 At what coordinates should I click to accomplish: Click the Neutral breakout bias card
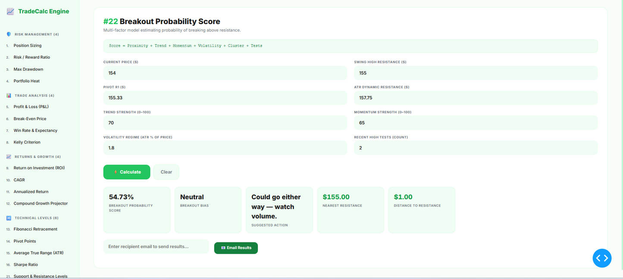208,210
